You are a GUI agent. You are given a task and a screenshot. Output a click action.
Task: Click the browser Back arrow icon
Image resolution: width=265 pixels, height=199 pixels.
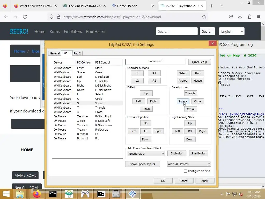click(x=6, y=17)
